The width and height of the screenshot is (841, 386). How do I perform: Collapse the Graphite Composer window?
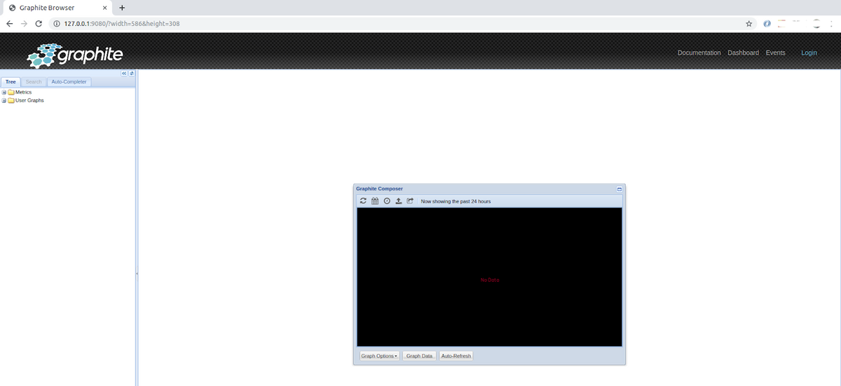tap(620, 189)
